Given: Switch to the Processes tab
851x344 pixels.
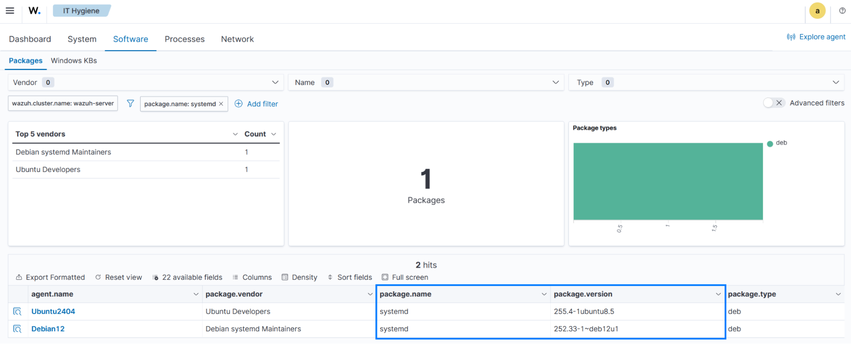Looking at the screenshot, I should (184, 39).
